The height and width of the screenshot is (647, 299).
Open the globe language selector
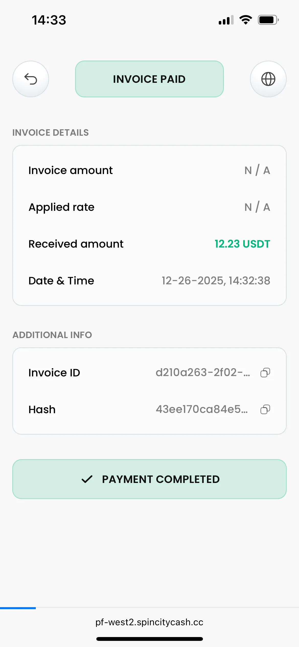[x=268, y=79]
